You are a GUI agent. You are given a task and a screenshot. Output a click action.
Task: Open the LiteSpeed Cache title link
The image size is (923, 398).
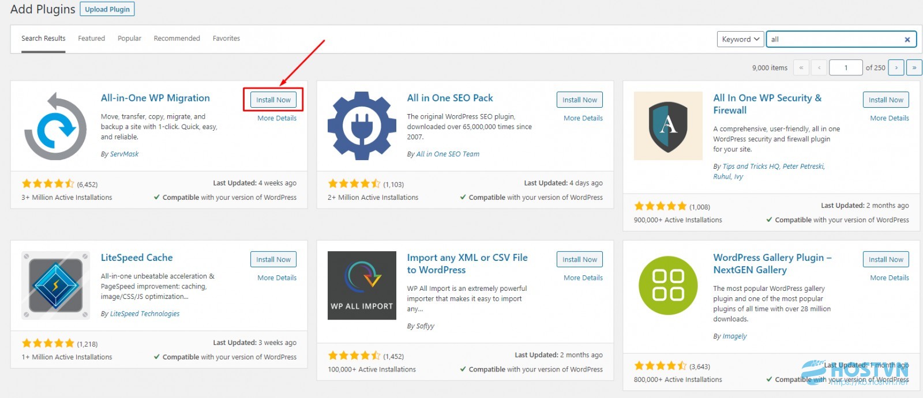pyautogui.click(x=137, y=257)
